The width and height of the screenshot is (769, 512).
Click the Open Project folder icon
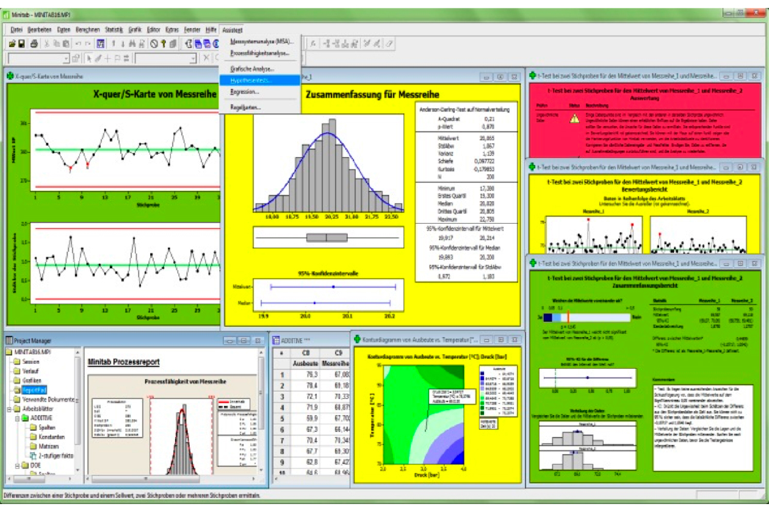tap(11, 43)
